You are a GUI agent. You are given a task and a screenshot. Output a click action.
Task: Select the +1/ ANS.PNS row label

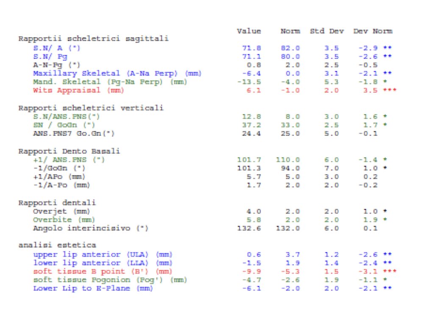click(68, 160)
